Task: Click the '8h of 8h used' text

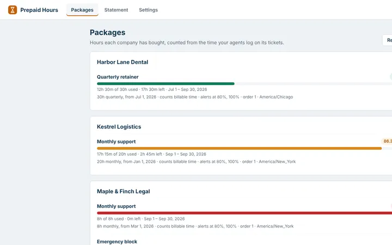Action: (110, 219)
